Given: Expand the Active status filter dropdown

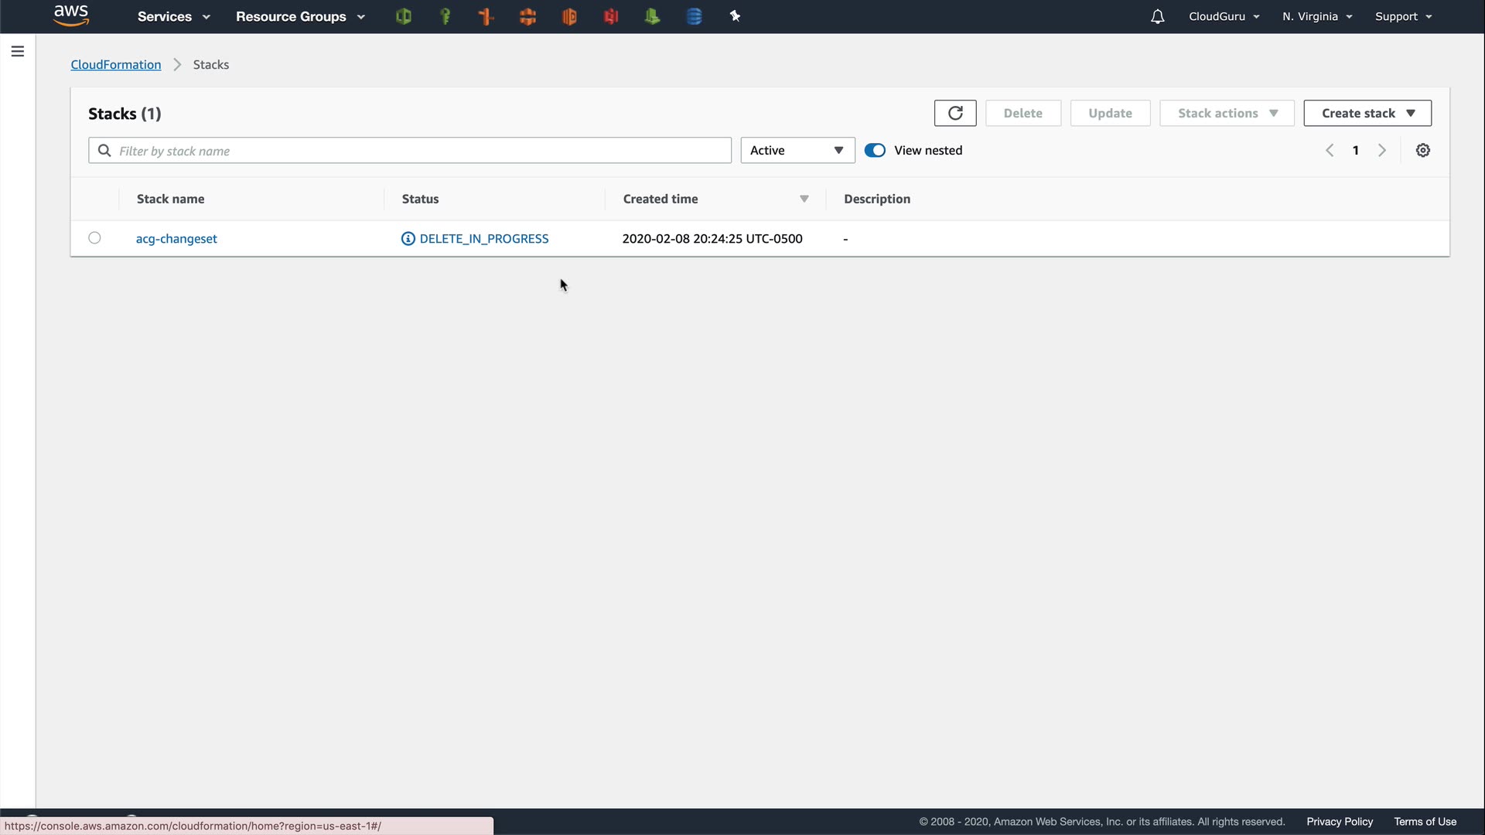Looking at the screenshot, I should tap(797, 151).
